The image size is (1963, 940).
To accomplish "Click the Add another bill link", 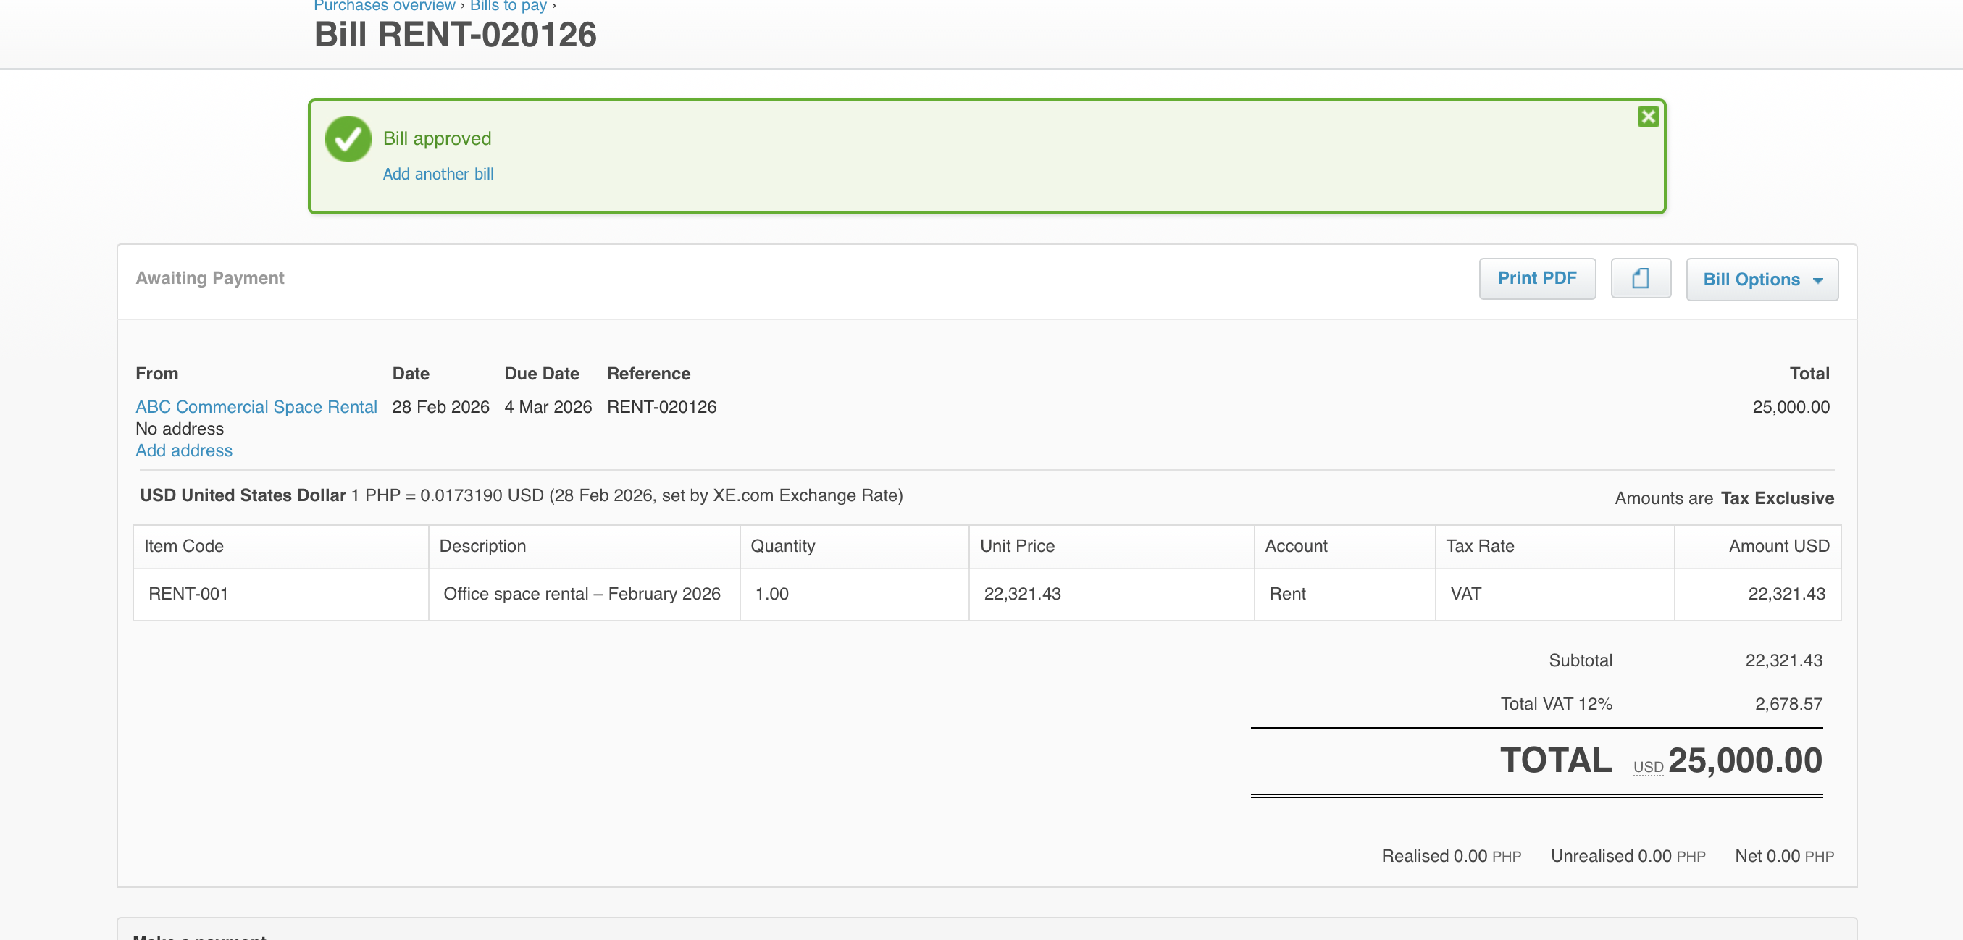I will (438, 174).
